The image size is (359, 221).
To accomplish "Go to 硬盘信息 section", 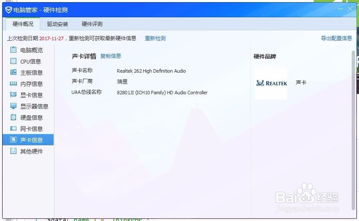I will [28, 117].
